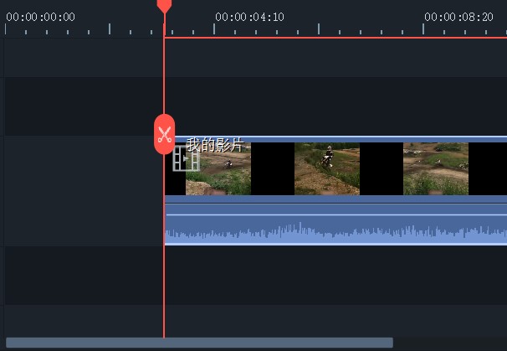Click the black gap between second and third thumbnails
Viewport: 507px width, 351px height.
pos(381,168)
